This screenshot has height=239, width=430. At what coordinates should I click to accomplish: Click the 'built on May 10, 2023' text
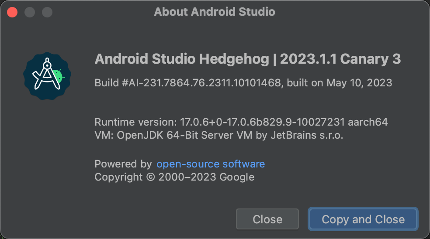tap(339, 83)
